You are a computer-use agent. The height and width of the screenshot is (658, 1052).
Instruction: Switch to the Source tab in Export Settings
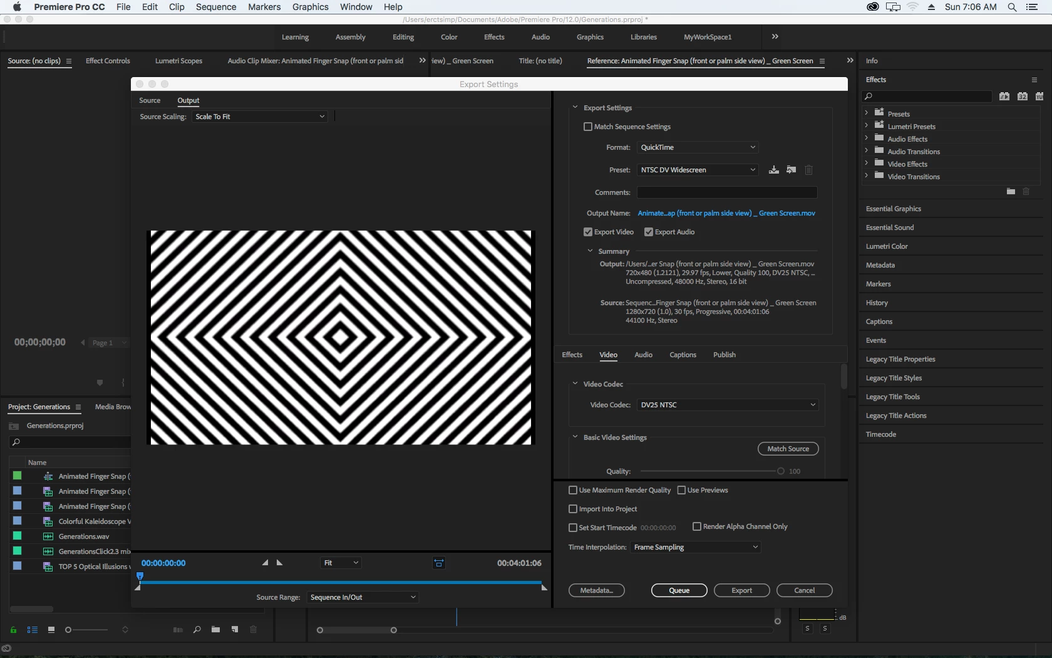(150, 100)
